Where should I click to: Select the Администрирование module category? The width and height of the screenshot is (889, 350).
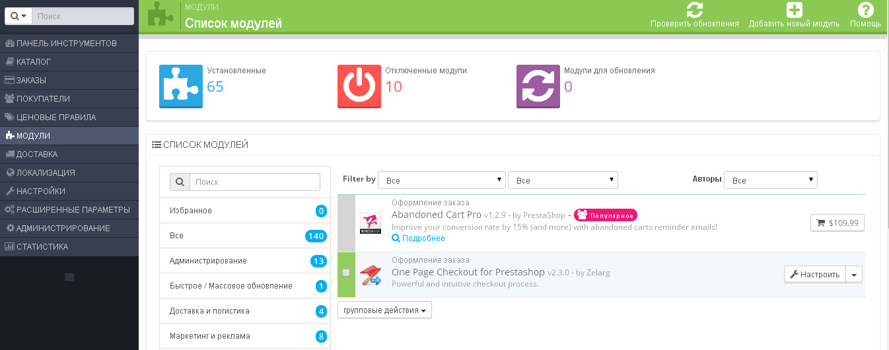click(245, 261)
